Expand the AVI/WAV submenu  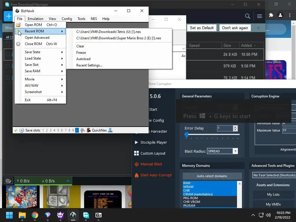click(40, 86)
